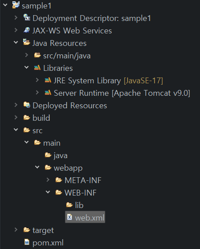
Task: Click the lib folder icon
Action: pyautogui.click(x=69, y=205)
